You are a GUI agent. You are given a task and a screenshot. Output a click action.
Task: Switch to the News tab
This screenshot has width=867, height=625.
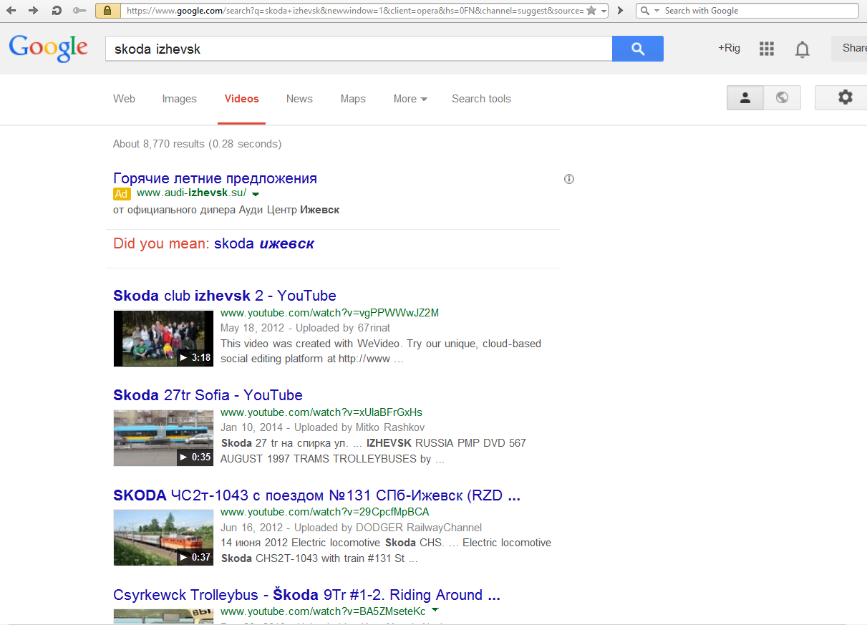pos(299,99)
